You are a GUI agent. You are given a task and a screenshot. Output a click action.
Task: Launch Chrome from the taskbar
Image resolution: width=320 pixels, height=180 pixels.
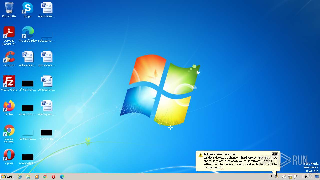[45, 177]
